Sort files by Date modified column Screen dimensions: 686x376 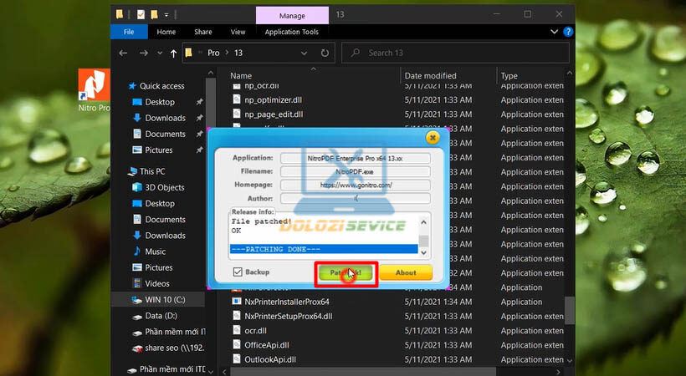430,75
